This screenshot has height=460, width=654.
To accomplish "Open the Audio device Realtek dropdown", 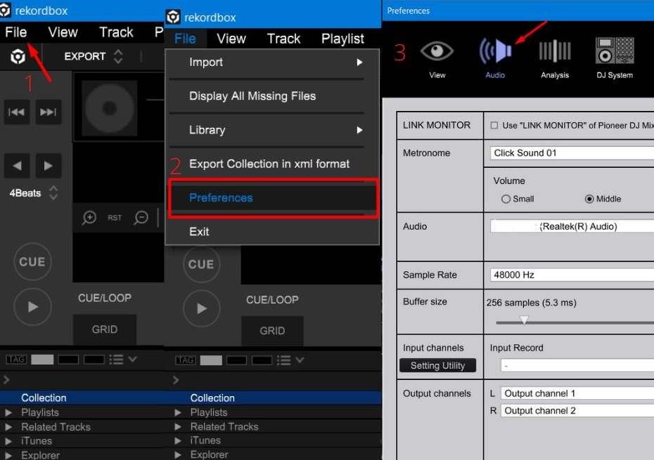I will (572, 226).
